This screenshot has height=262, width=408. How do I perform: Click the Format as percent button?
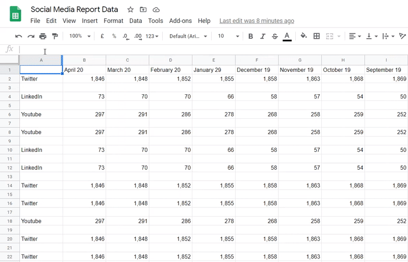point(114,36)
